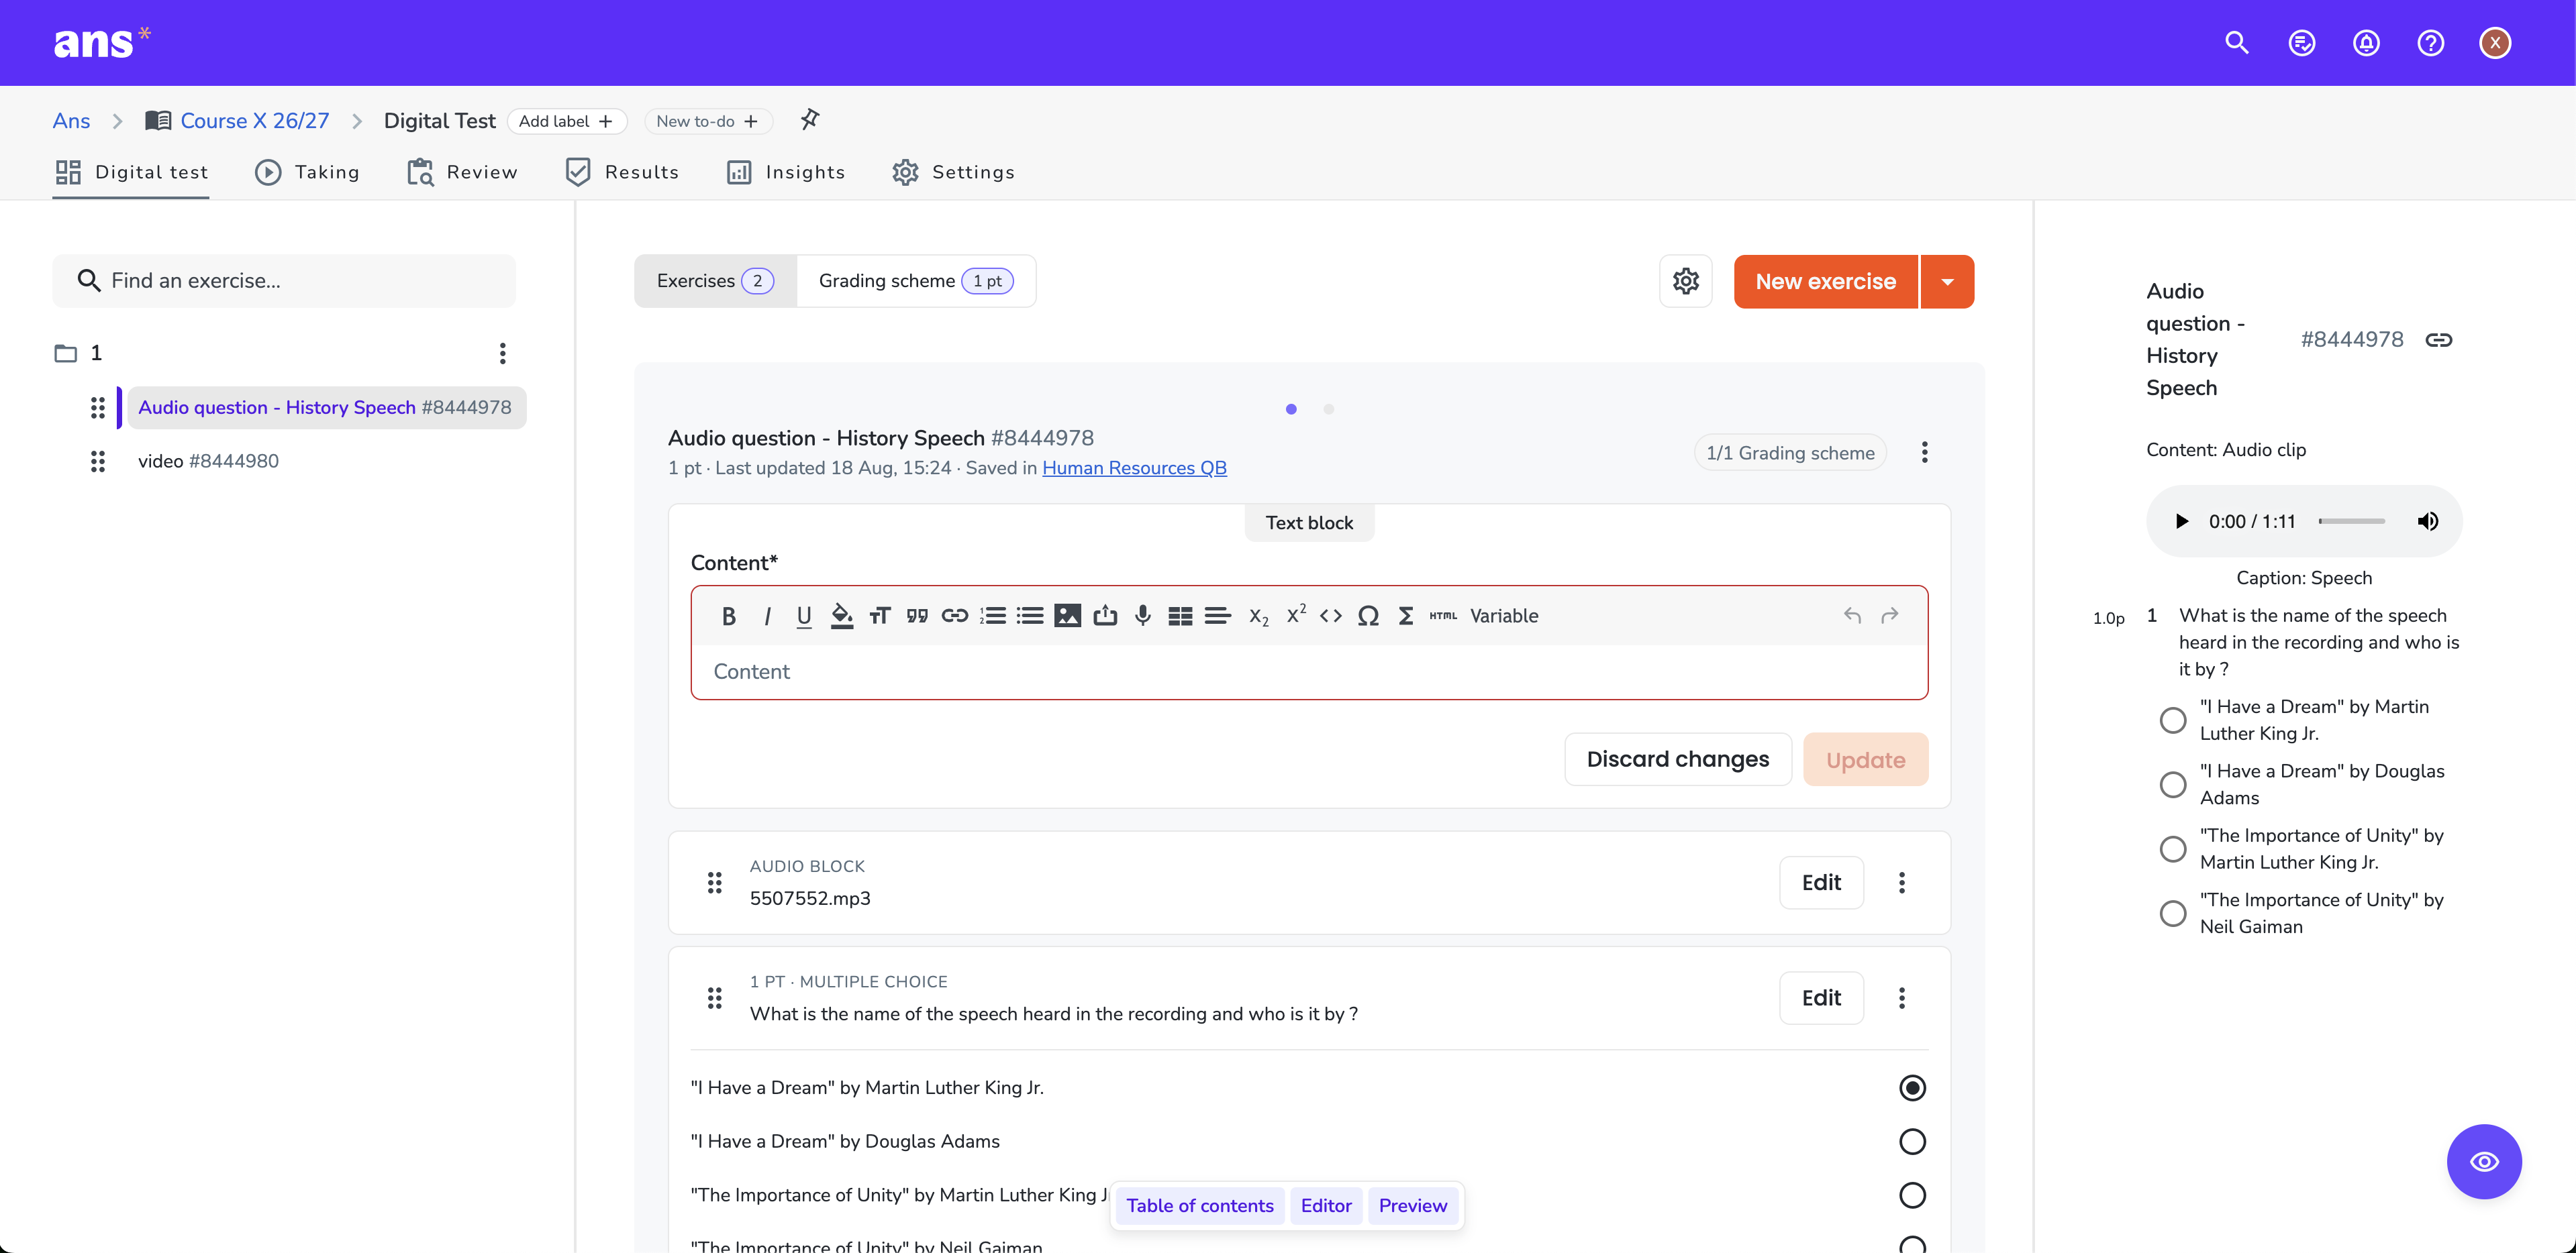This screenshot has width=2576, height=1253.
Task: Open the user account avatar menu
Action: tap(2495, 42)
